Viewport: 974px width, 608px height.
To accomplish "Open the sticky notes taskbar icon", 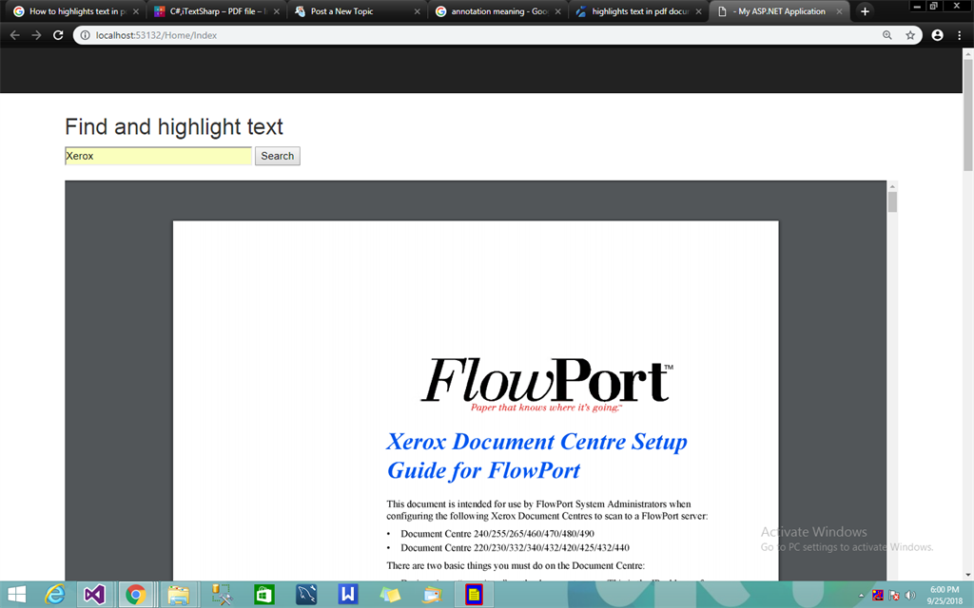I will [x=390, y=595].
